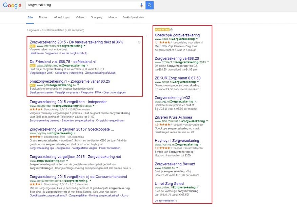Open Zorgverzekering VGZ ad
Image resolution: width=297 pixels, height=207 pixels.
click(172, 98)
